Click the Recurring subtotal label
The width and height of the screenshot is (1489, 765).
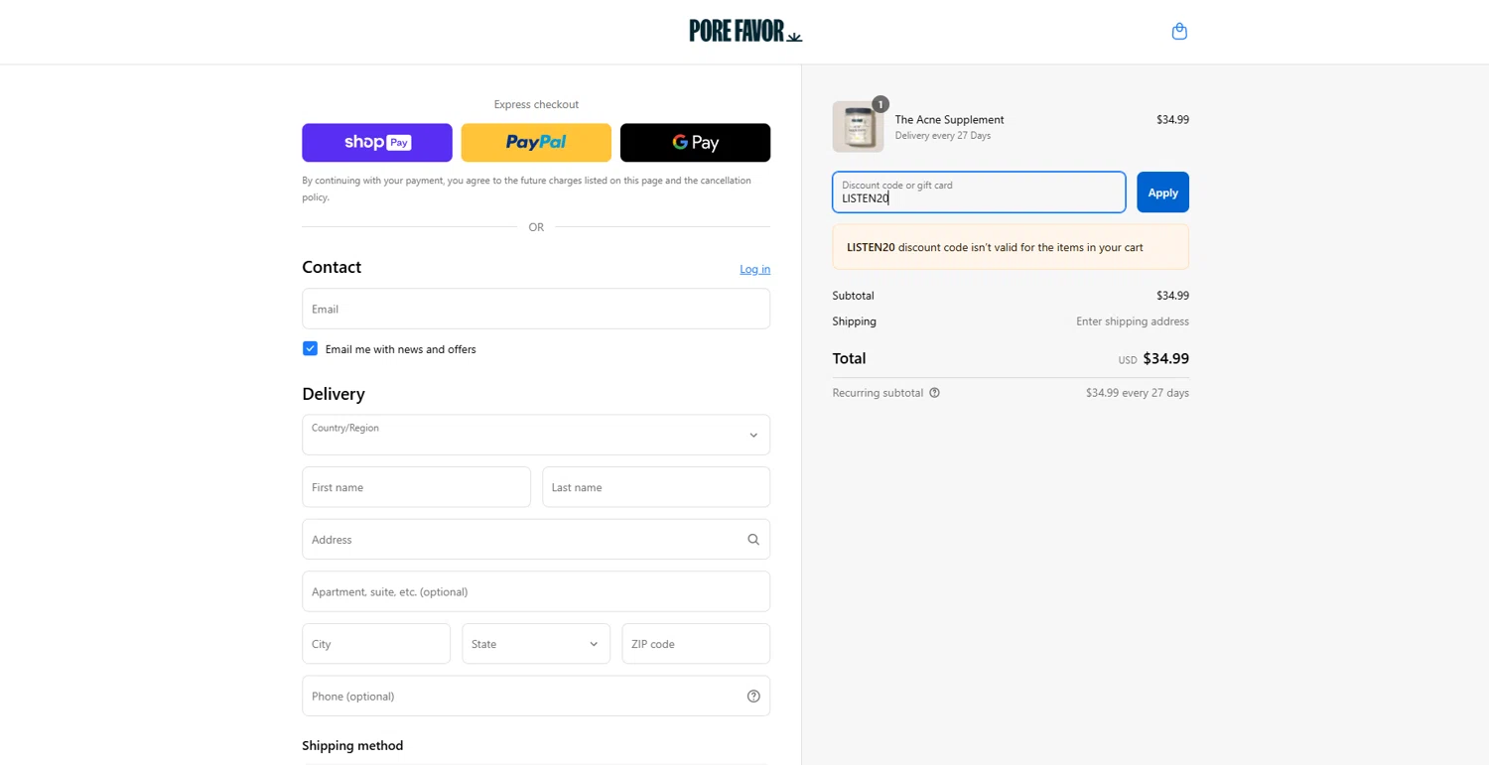[878, 393]
